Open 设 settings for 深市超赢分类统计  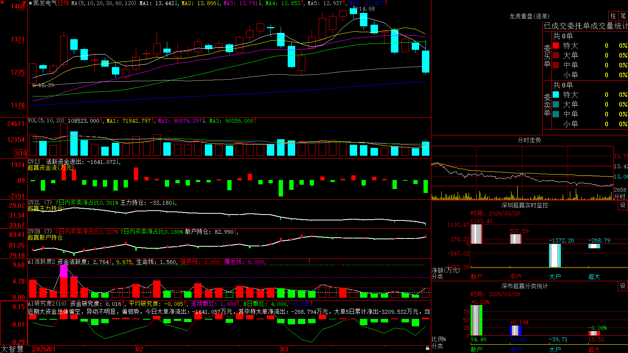pos(623,286)
